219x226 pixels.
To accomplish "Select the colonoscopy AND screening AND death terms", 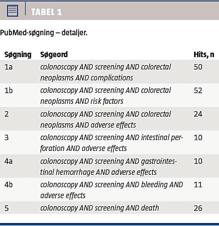I will 100,208.
